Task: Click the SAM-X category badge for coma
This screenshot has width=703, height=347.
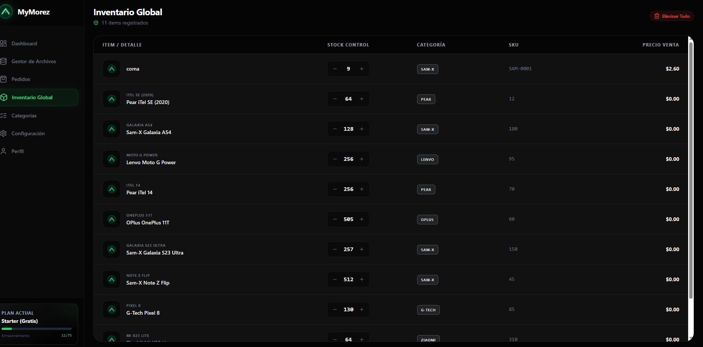Action: pos(427,69)
